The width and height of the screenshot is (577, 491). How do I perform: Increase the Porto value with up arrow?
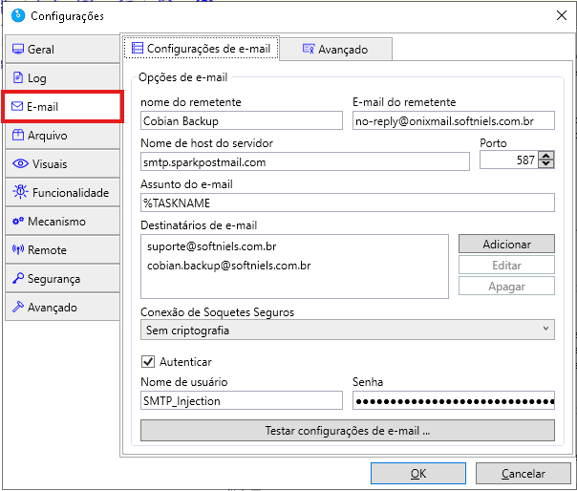click(x=546, y=157)
